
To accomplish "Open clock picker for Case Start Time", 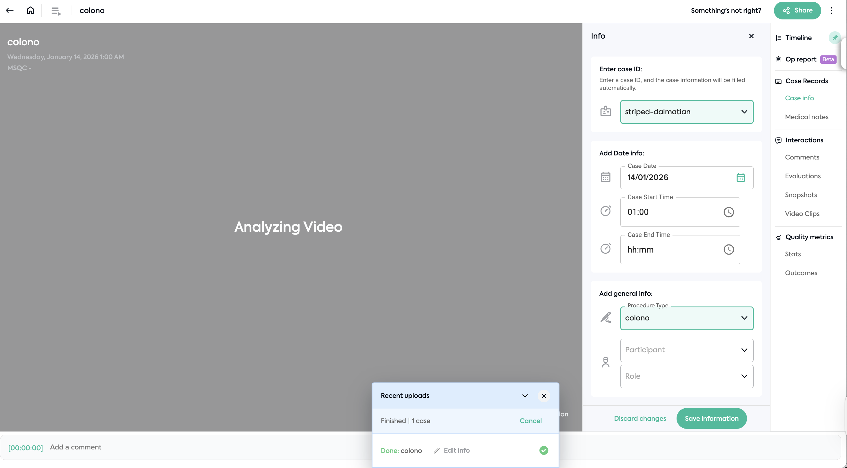I will 729,212.
